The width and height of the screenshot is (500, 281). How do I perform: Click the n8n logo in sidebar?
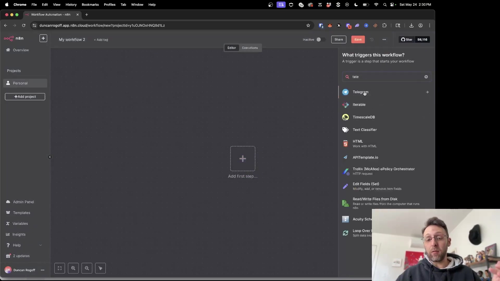point(14,38)
